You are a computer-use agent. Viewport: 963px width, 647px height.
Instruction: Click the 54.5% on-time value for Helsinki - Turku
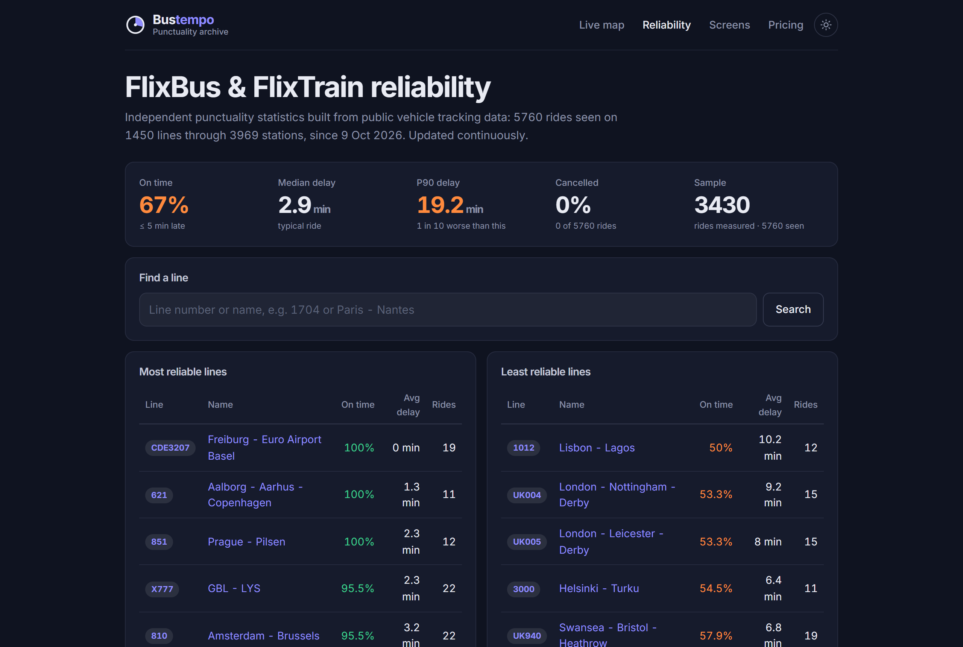(x=715, y=588)
